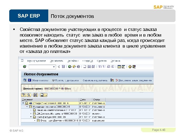Click the Cancel icon in standard toolbar

click(x=78, y=67)
